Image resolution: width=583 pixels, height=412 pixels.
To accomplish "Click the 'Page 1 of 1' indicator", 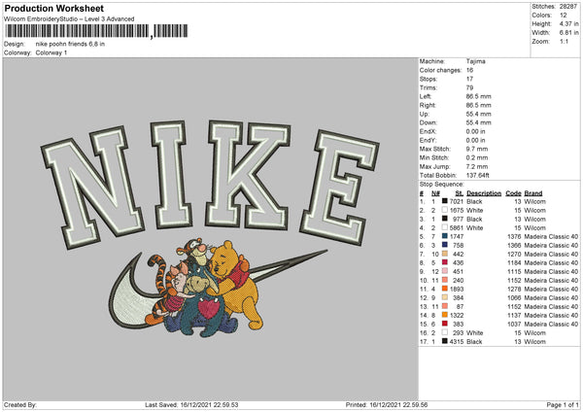I will [563, 404].
